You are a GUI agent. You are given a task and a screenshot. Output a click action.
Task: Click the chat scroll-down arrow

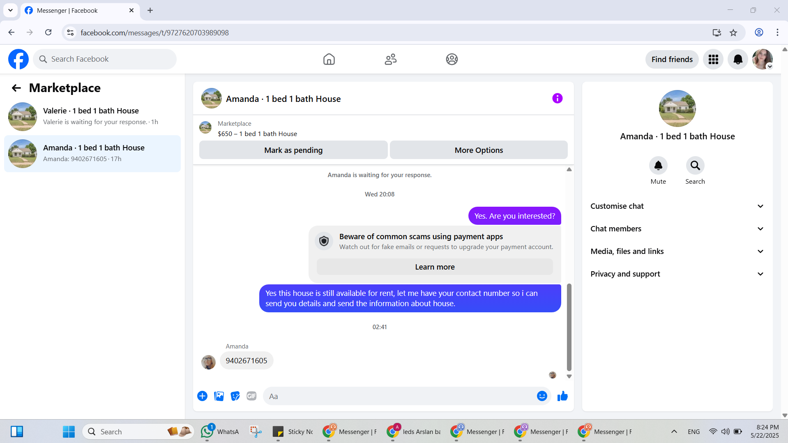(x=569, y=376)
